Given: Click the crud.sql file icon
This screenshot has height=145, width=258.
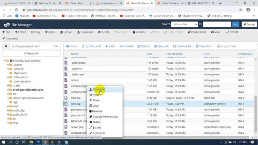Looking at the screenshot, I should [x=66, y=98].
